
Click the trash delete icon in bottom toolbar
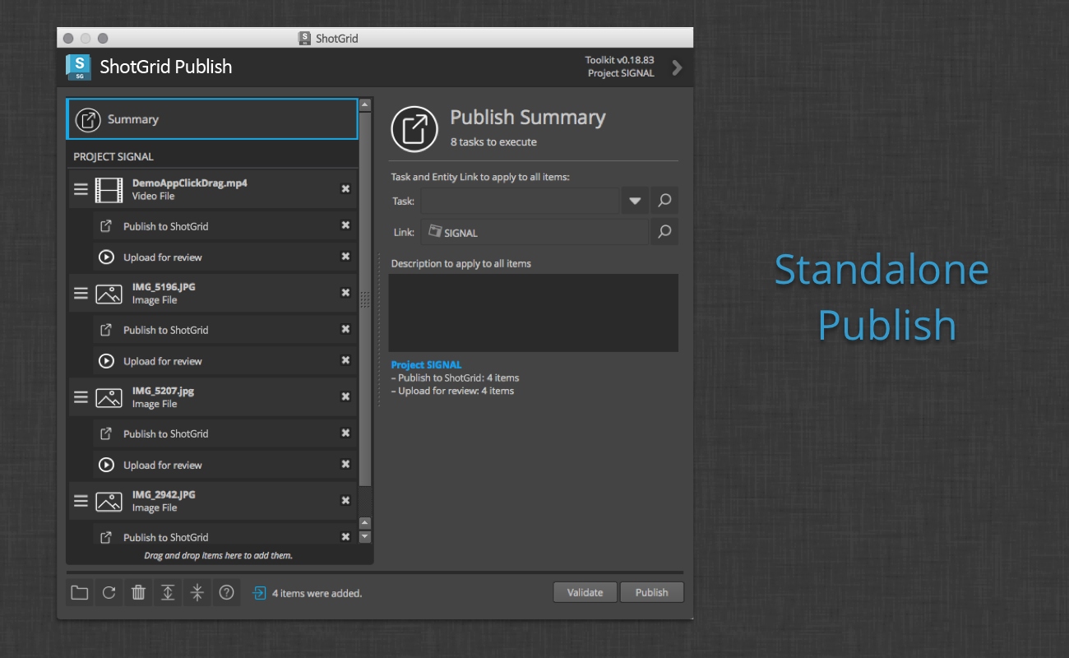tap(138, 592)
